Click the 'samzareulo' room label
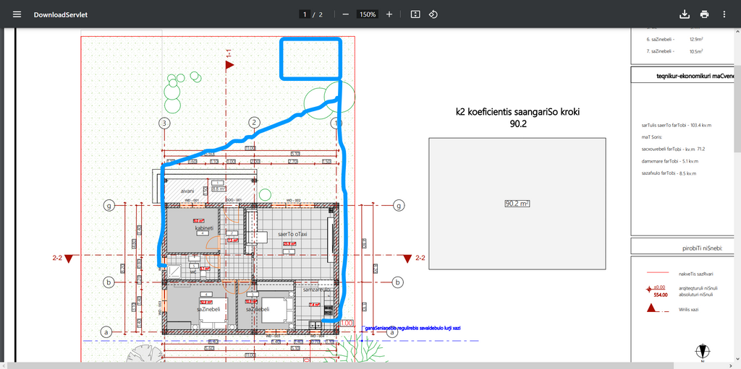This screenshot has width=741, height=369. point(316,290)
